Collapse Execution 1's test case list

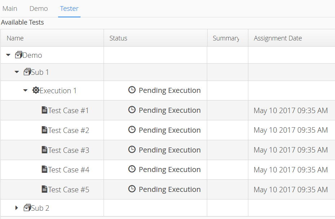(25, 90)
